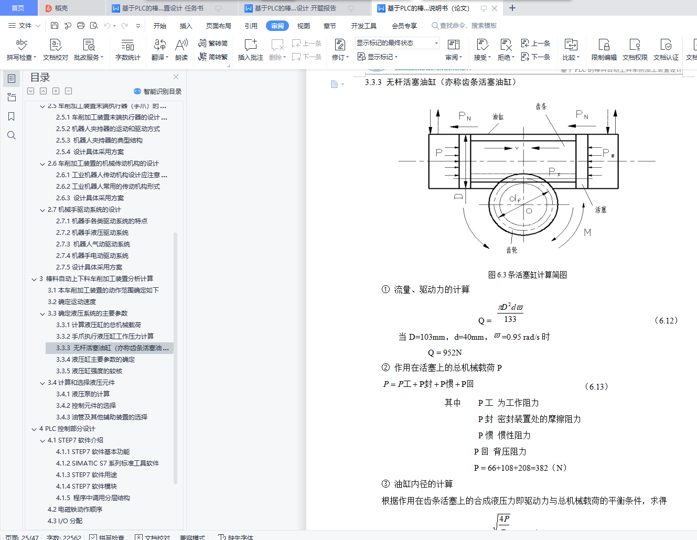Open 文档权限 document permissions
The width and height of the screenshot is (697, 540).
635,50
